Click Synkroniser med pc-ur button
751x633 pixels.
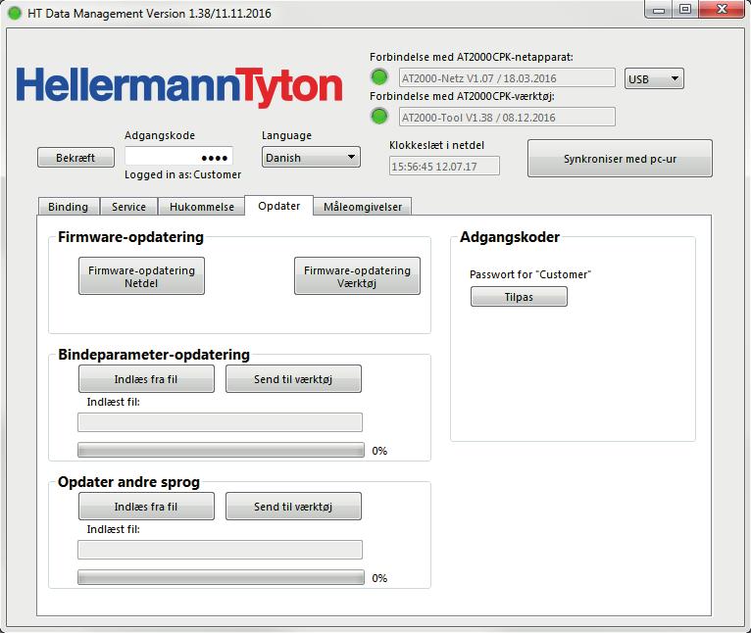click(620, 159)
